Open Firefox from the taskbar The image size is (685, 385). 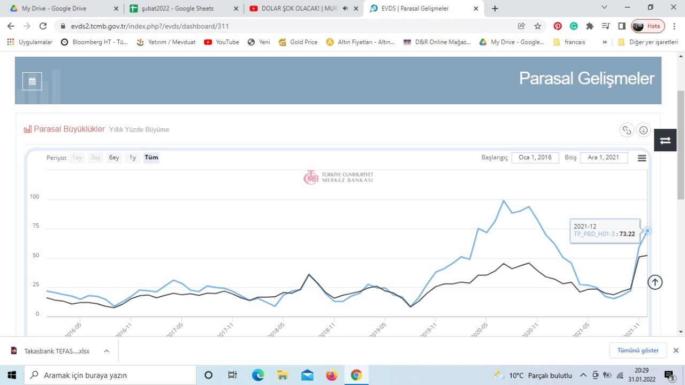click(332, 375)
